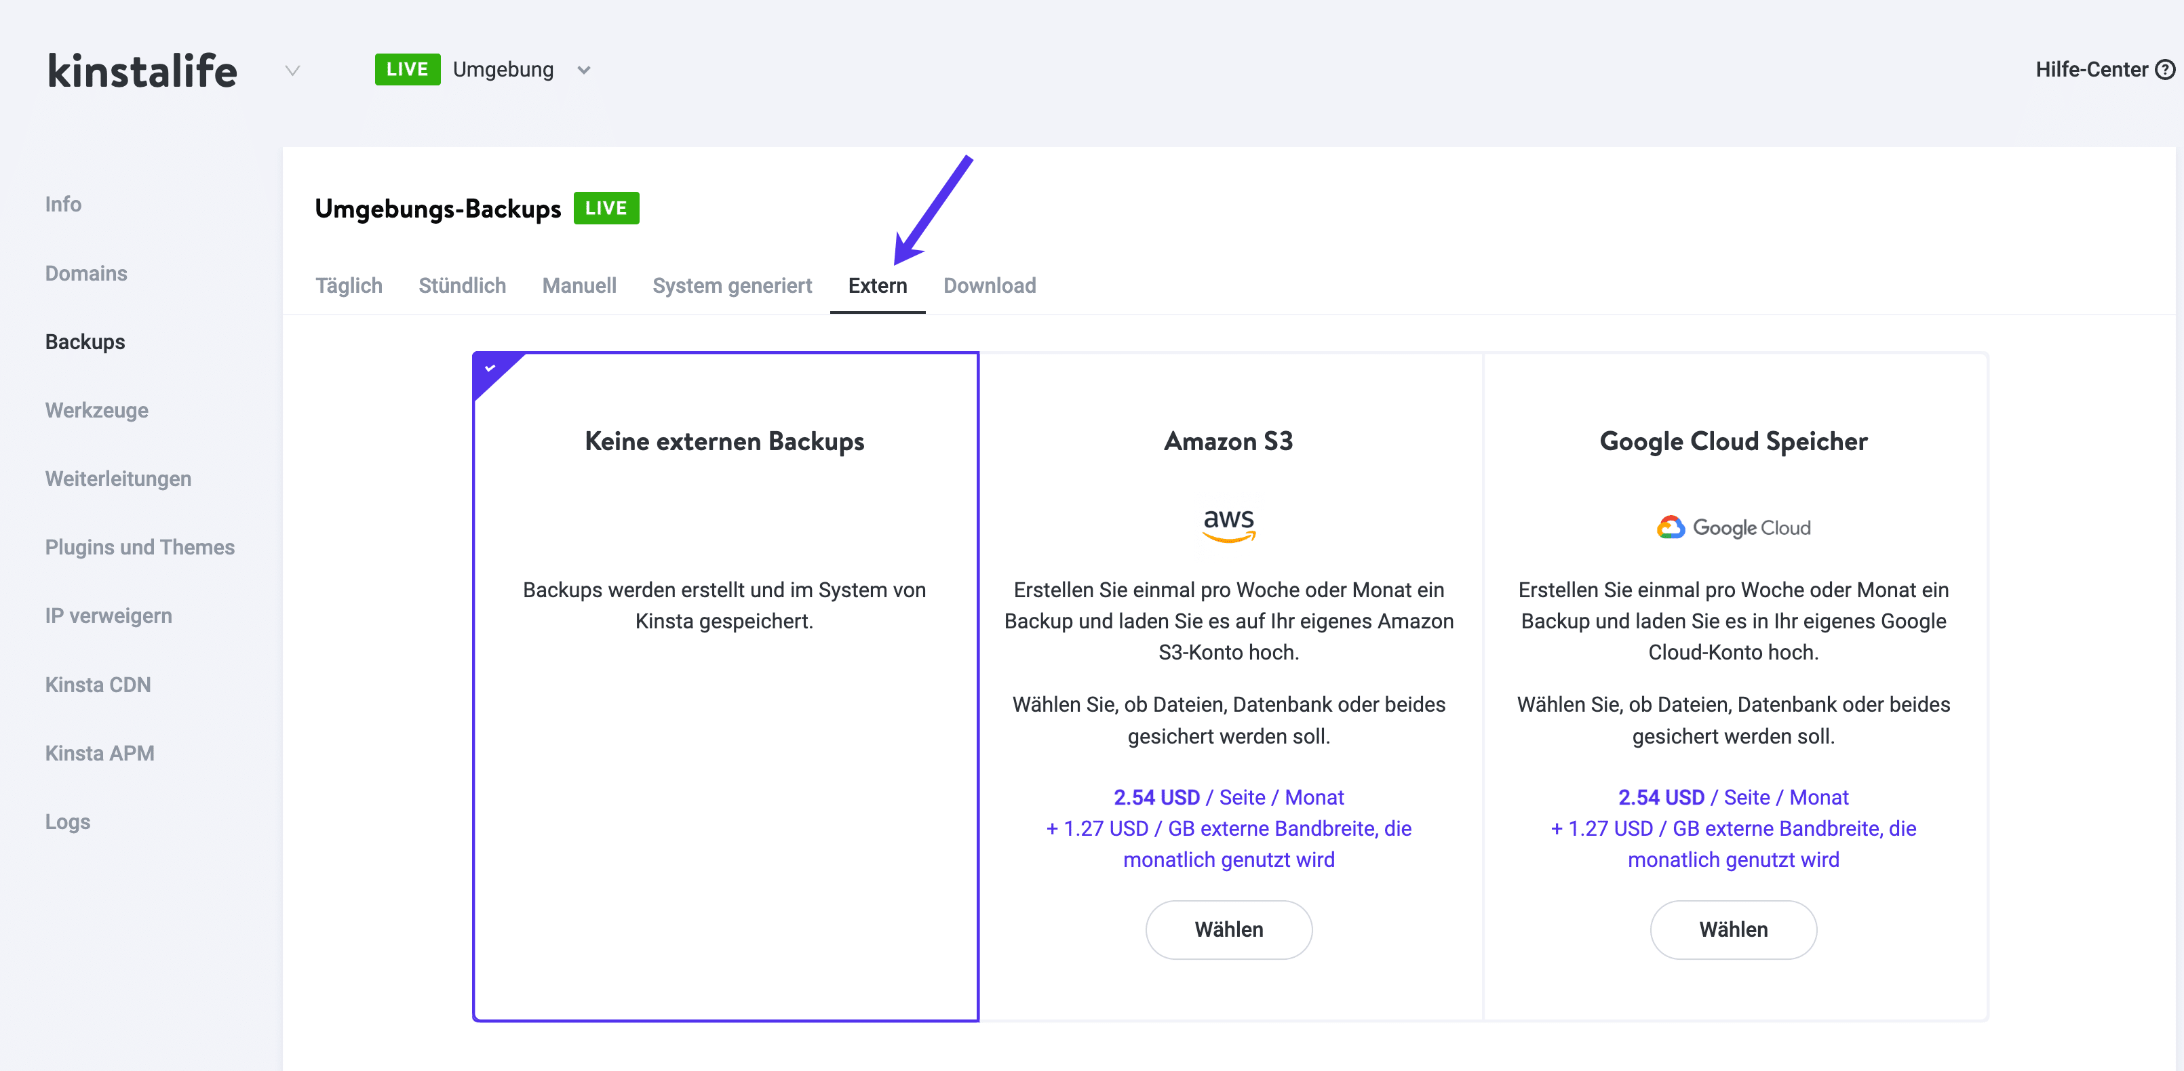
Task: Click the AWS logo on the Amazon S3 card
Action: click(1228, 525)
